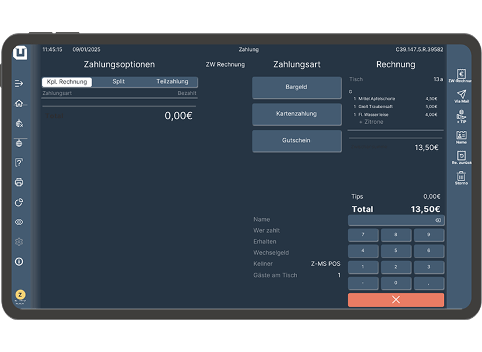Open the printer icon in sidebar
Screen dimensions: 482x352
click(19, 182)
